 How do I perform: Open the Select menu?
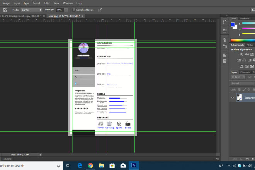point(36,3)
